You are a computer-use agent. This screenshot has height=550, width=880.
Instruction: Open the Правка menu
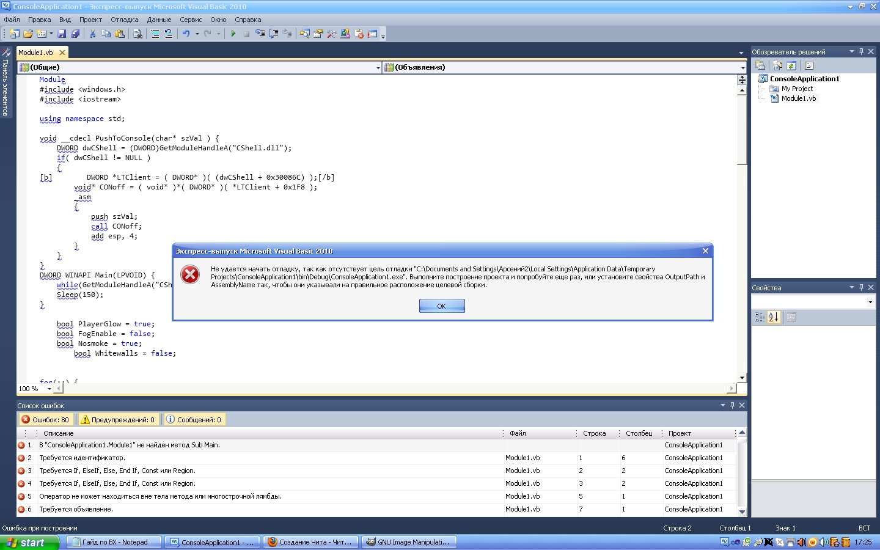pyautogui.click(x=40, y=20)
